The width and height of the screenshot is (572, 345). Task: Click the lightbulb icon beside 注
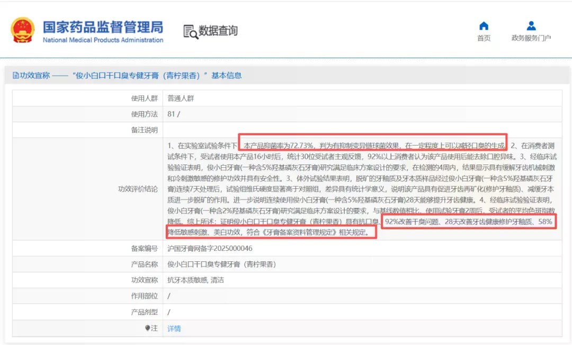(x=147, y=328)
